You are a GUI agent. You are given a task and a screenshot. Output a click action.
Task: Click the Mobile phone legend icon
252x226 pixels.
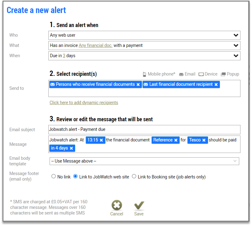click(x=144, y=74)
